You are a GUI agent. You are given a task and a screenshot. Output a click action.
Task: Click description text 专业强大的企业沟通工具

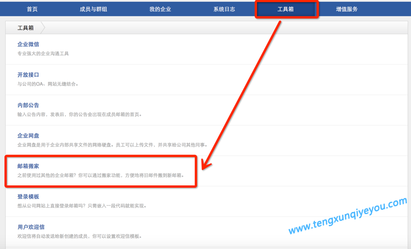[x=43, y=53]
